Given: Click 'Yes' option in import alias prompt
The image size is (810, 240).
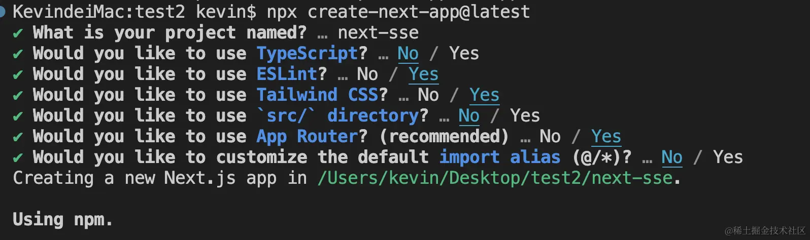Looking at the screenshot, I should tap(728, 157).
